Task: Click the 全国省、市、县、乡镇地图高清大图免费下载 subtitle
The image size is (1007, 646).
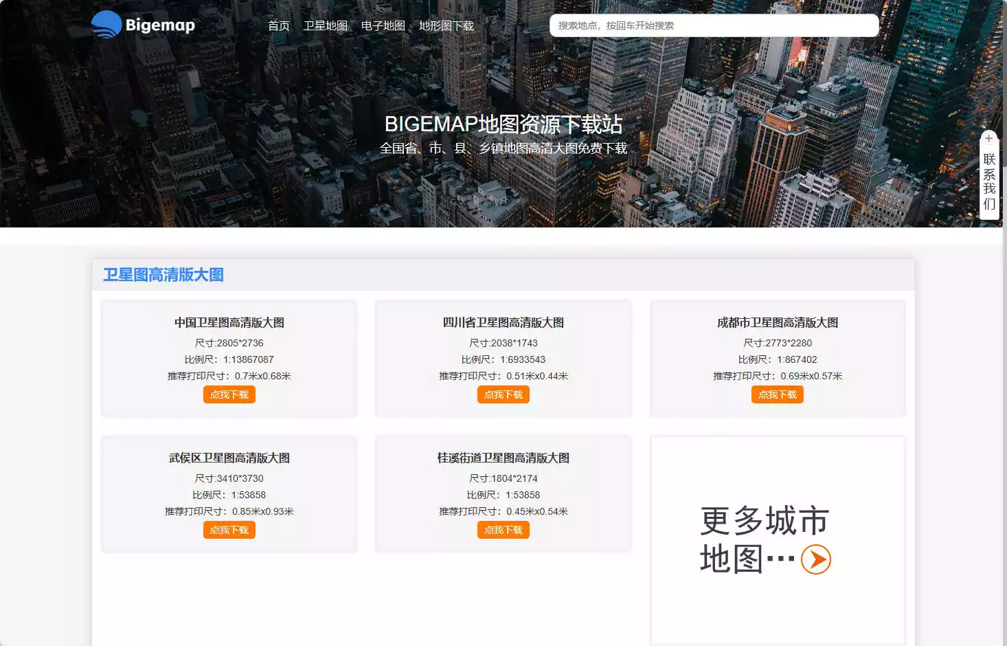Action: tap(503, 148)
